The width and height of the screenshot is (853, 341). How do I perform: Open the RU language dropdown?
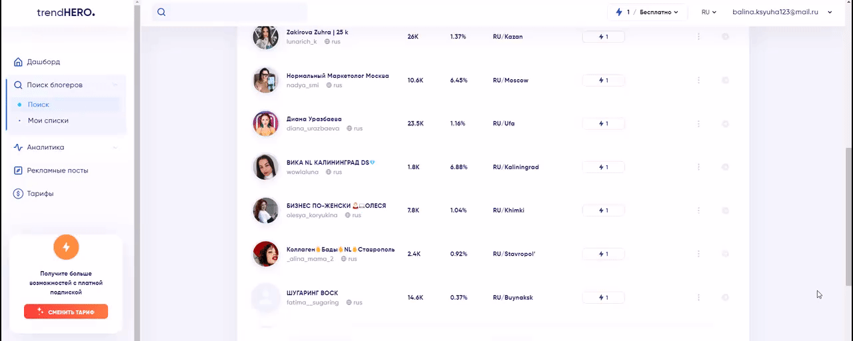708,12
